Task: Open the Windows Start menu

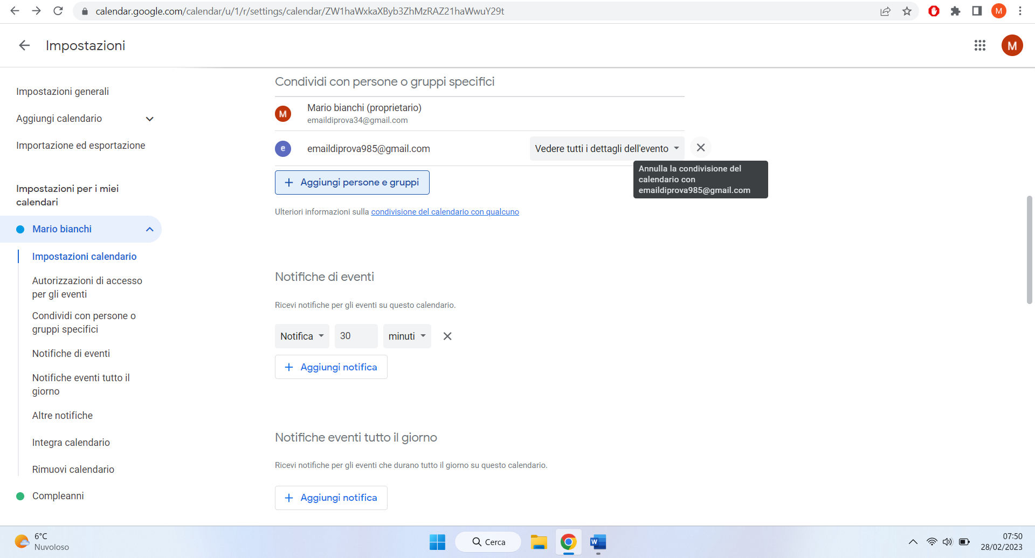Action: [437, 541]
